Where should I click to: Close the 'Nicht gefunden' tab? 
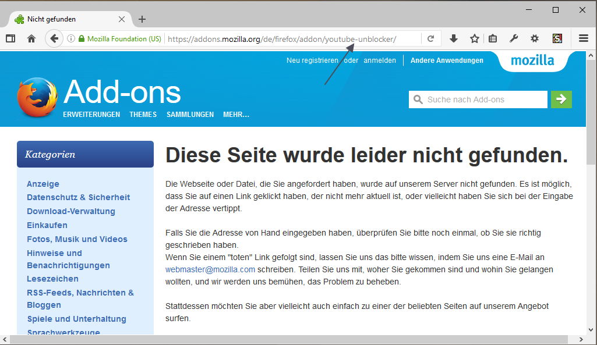tap(122, 19)
